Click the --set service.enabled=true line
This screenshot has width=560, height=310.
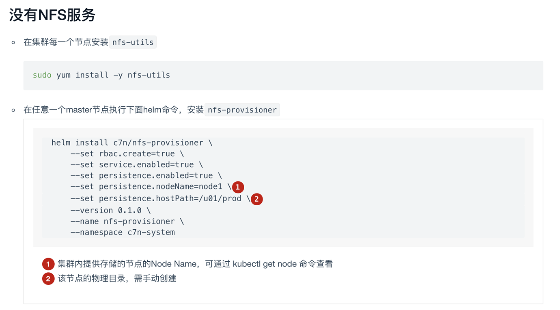coord(137,165)
